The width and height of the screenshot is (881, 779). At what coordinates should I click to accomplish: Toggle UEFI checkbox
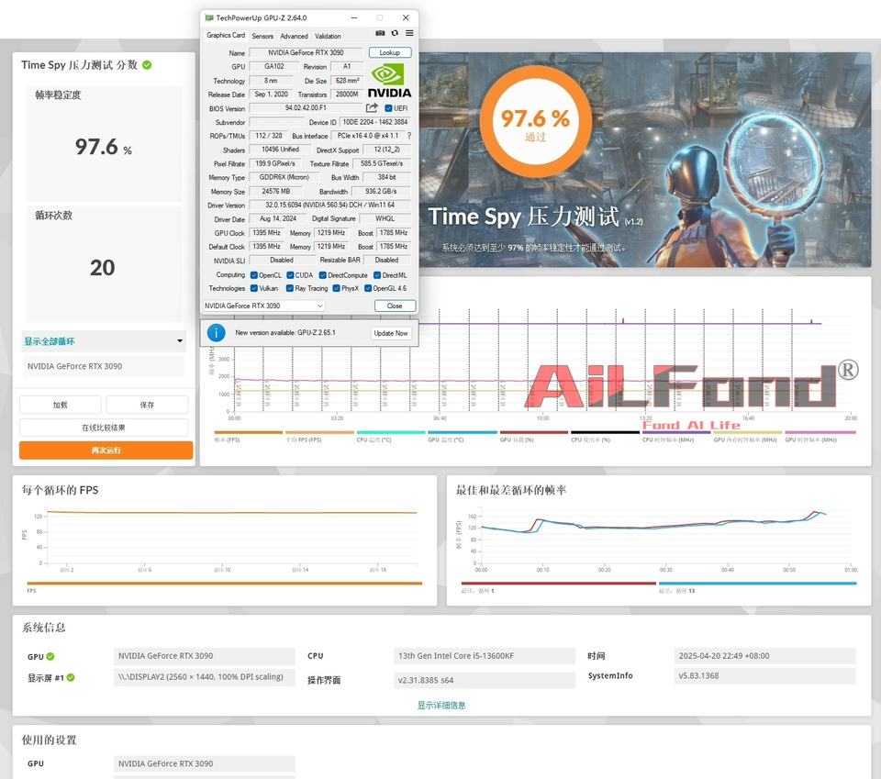point(388,108)
